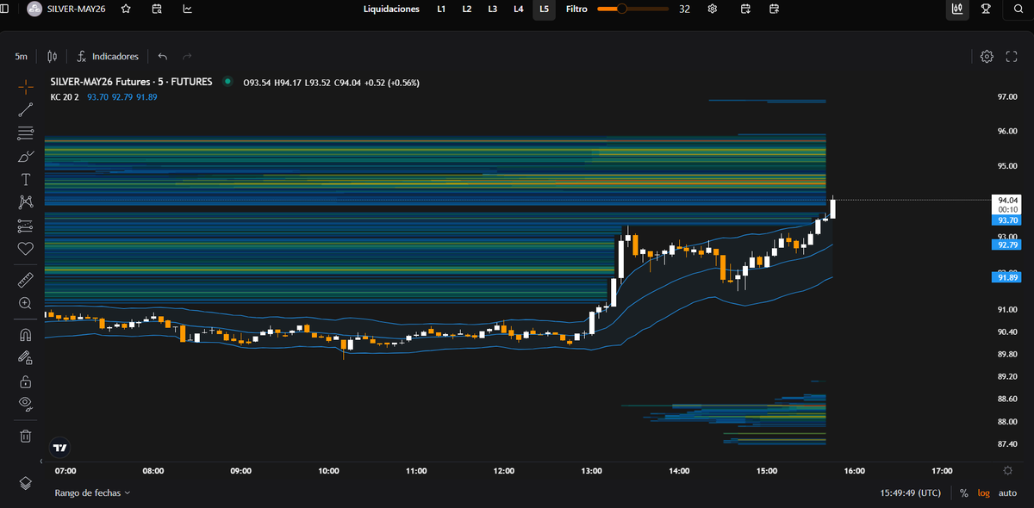Click the 15:49:49 (UTC) timezone clock
The height and width of the screenshot is (508, 1034).
912,493
